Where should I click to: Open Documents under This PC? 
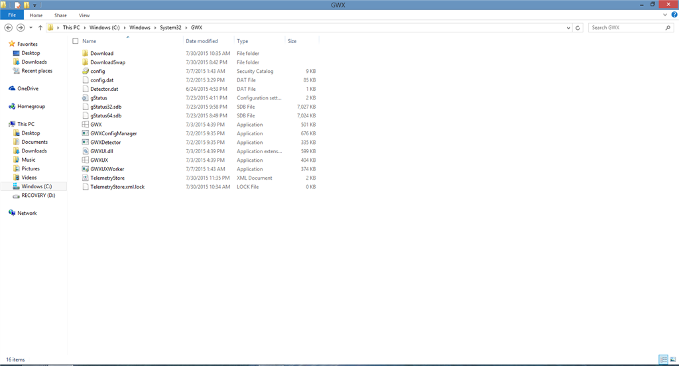(x=34, y=142)
